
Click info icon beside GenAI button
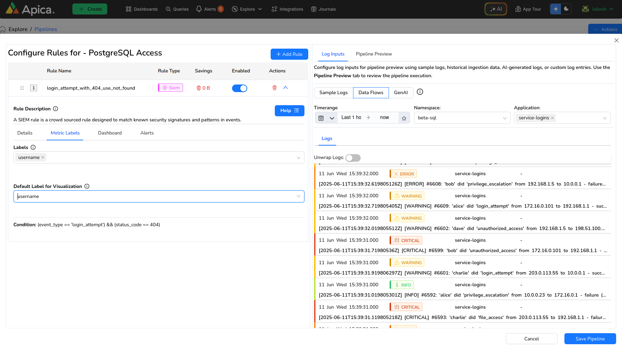tap(420, 92)
